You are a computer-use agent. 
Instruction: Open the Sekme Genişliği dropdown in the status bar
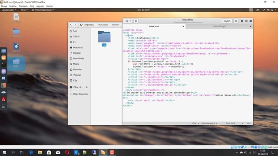coord(209,123)
